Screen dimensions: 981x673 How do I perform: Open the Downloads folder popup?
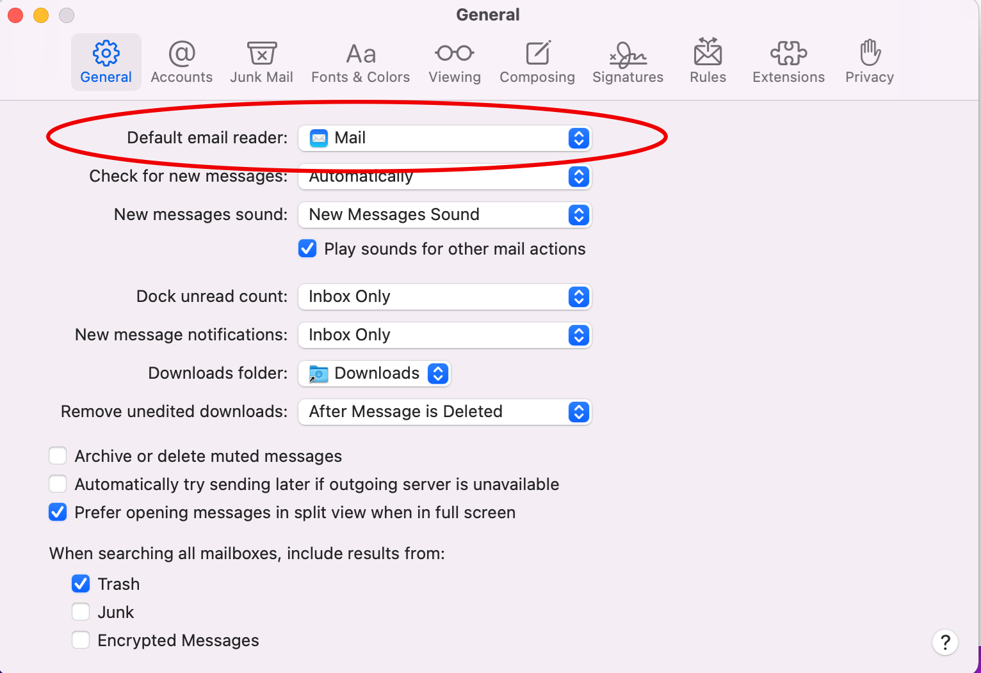click(x=375, y=374)
